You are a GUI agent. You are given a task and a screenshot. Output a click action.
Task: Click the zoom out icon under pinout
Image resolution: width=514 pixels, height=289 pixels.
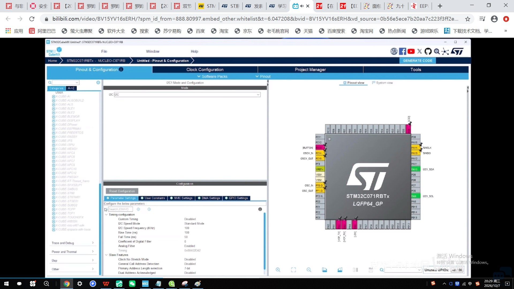[x=309, y=270]
